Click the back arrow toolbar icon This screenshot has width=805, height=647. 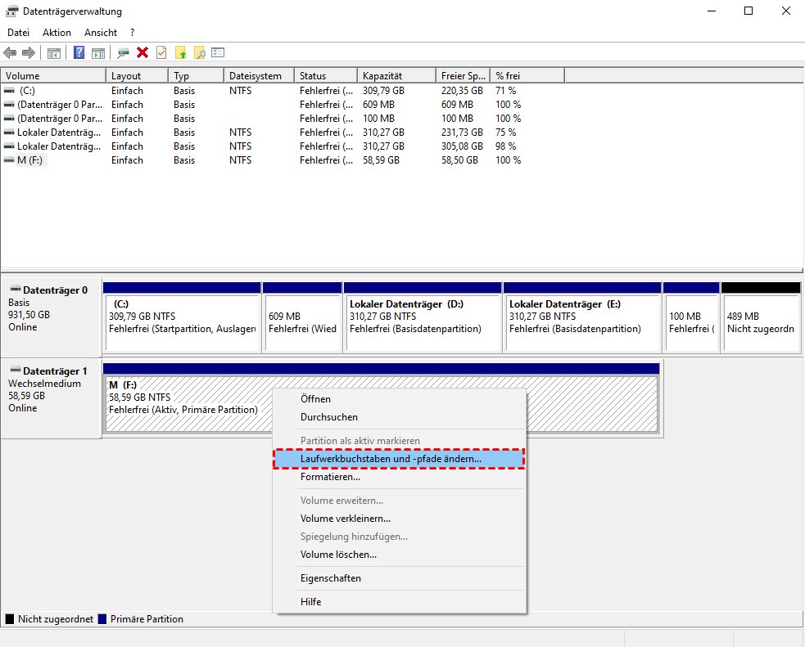click(10, 52)
